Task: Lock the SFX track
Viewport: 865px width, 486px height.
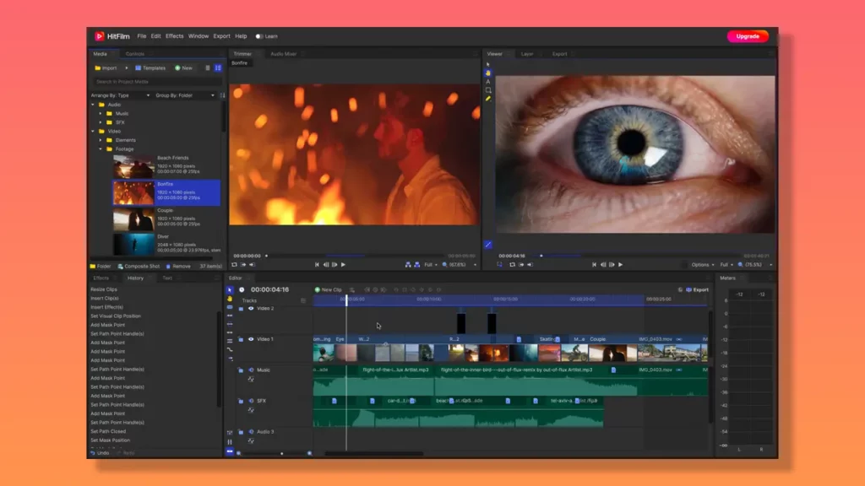Action: pyautogui.click(x=241, y=401)
